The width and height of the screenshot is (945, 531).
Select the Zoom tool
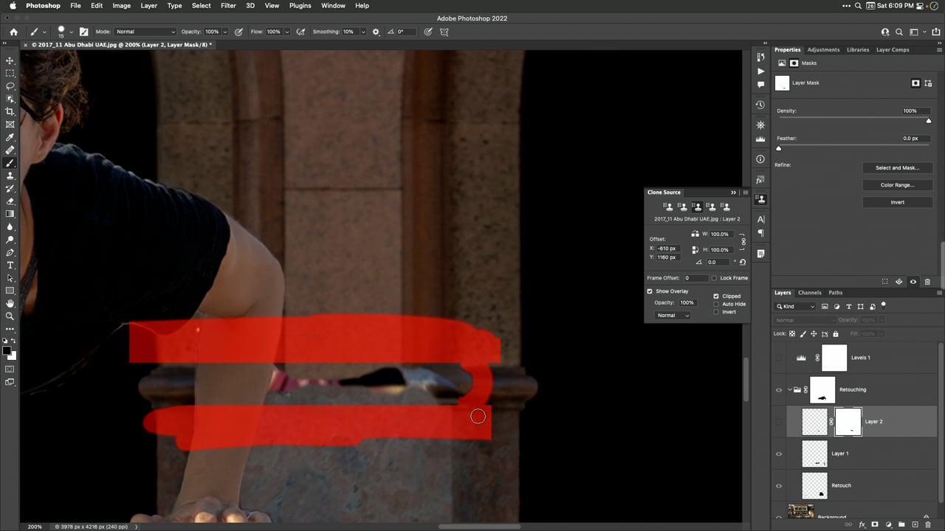click(x=10, y=316)
